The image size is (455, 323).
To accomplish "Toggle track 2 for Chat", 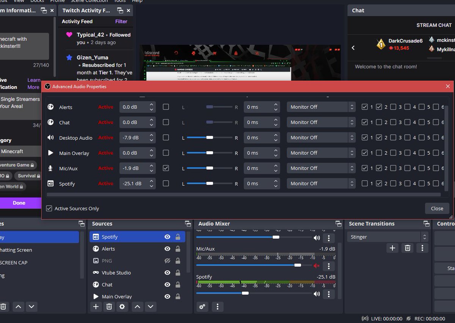I will (379, 122).
